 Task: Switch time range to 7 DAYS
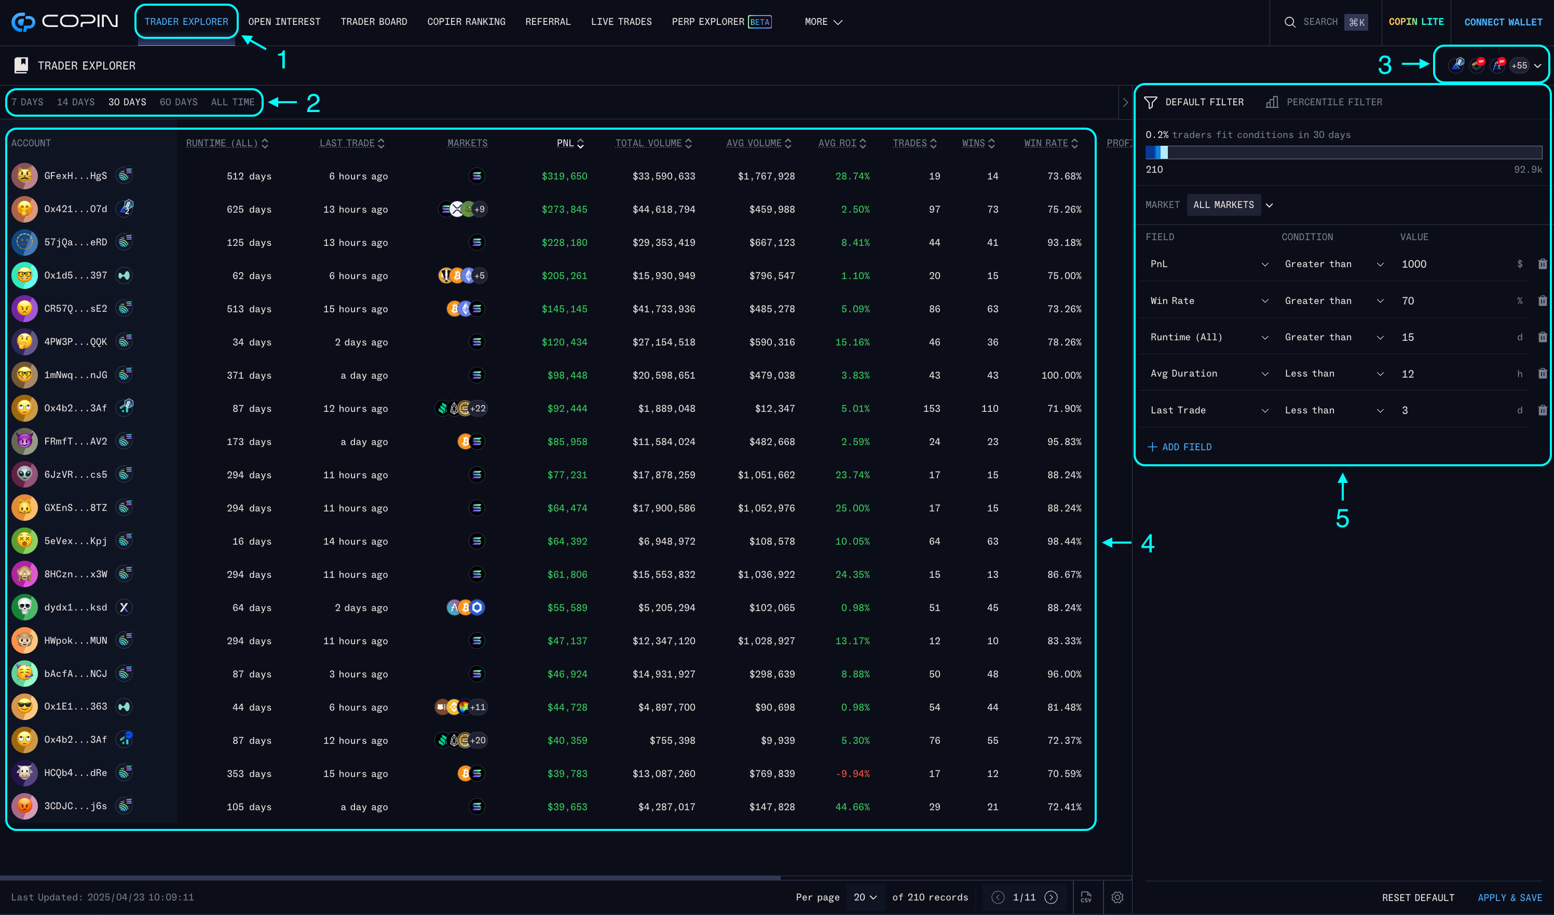(x=28, y=102)
